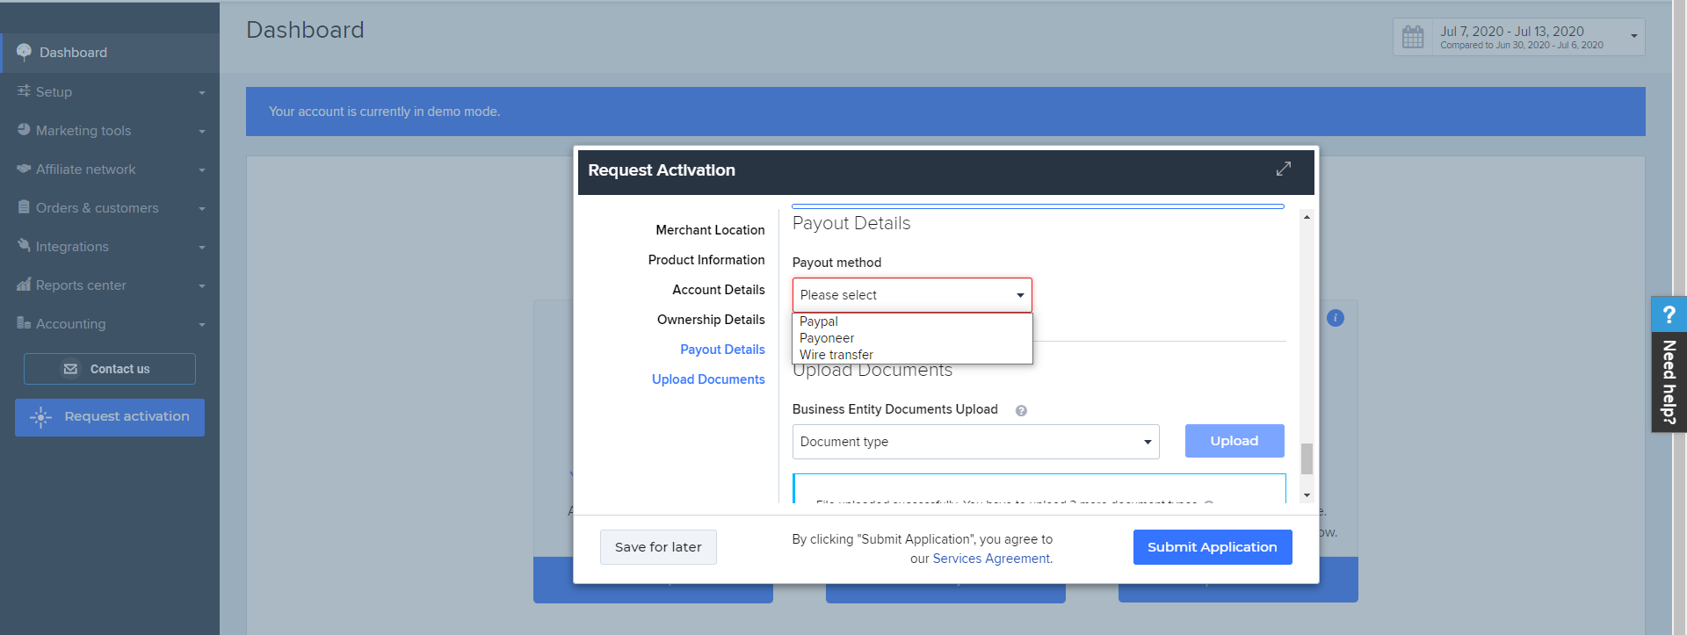Click the Contact us button
Viewport: 1687px width, 635px height.
pyautogui.click(x=110, y=369)
